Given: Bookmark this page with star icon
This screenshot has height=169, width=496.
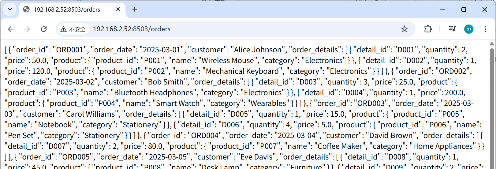Looking at the screenshot, I should (405, 29).
